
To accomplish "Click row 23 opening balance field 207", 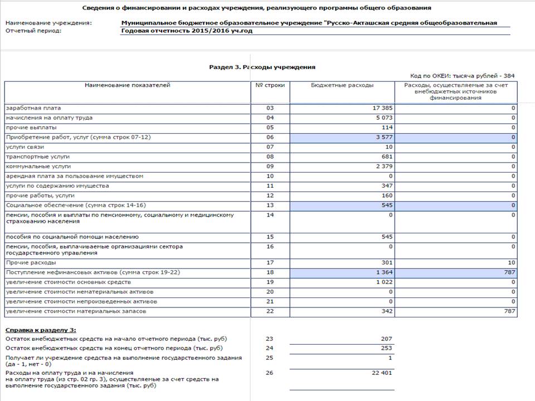I will 342,339.
